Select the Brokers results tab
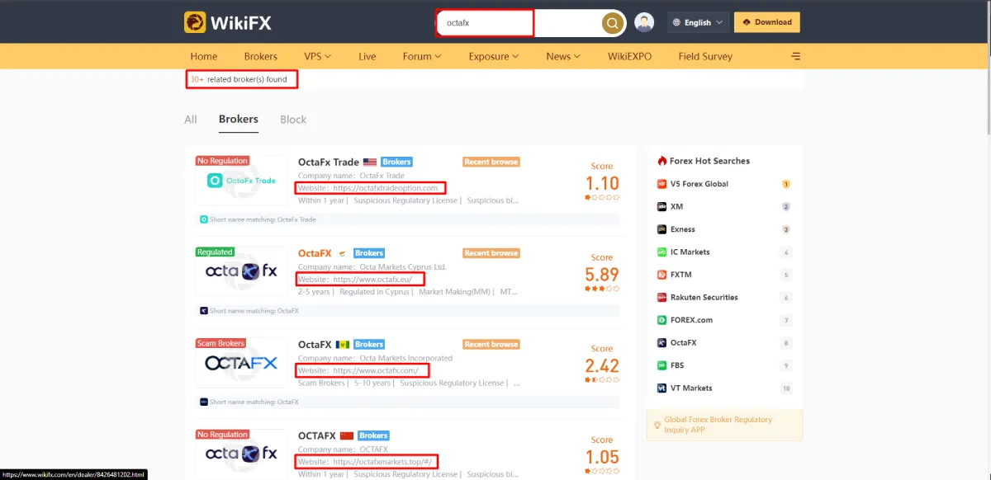The width and height of the screenshot is (991, 480). 239,119
